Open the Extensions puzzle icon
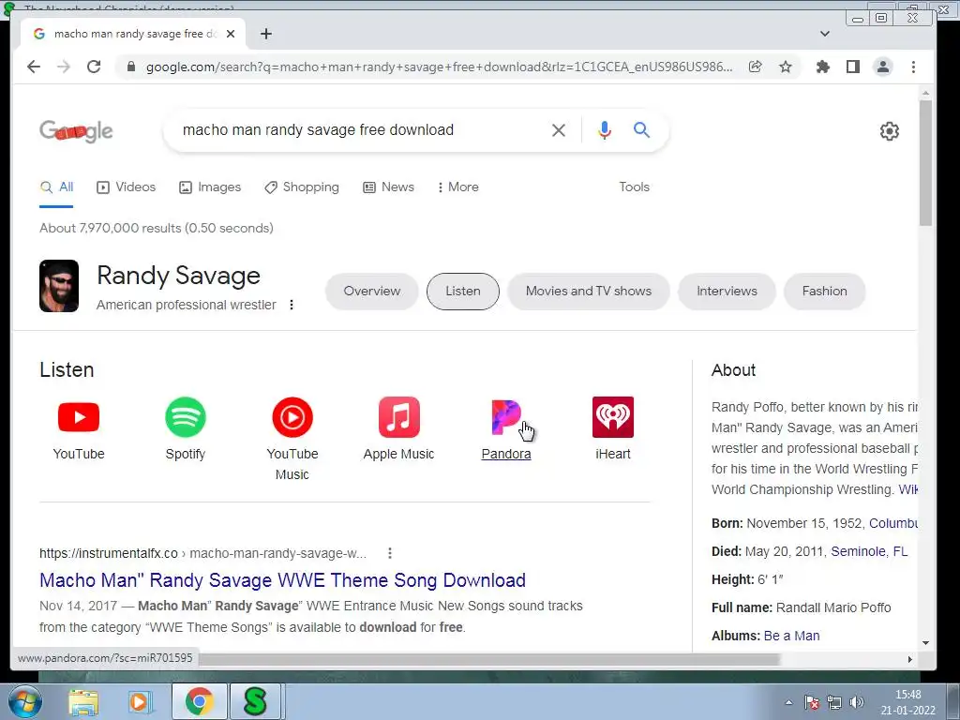Viewport: 960px width, 720px height. 823,67
